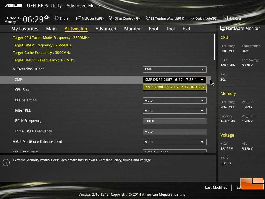Image resolution: width=265 pixels, height=199 pixels.
Task: Select the CPU Strap setting label
Action: 23,90
